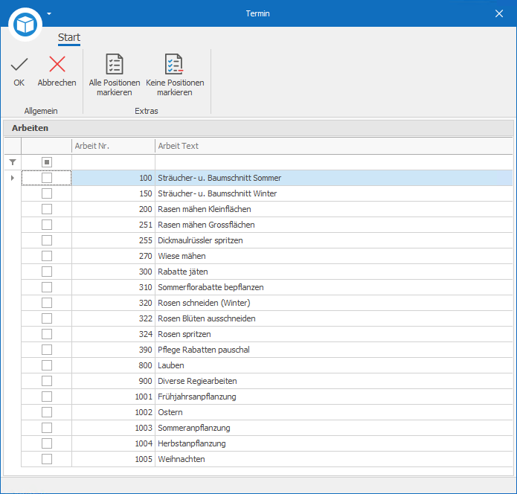
Task: Click Keine Positionen markieren icon
Action: coord(174,64)
